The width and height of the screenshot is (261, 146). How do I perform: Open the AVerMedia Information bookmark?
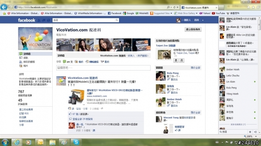point(90,13)
